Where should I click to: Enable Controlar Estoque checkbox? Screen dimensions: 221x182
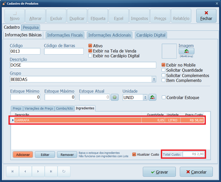pyautogui.click(x=164, y=97)
